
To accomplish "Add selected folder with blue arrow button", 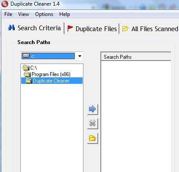I will click(93, 109).
